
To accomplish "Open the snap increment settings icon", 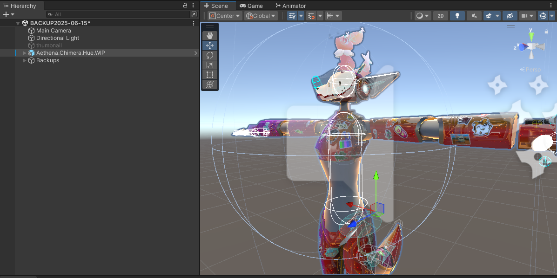I will (x=331, y=15).
